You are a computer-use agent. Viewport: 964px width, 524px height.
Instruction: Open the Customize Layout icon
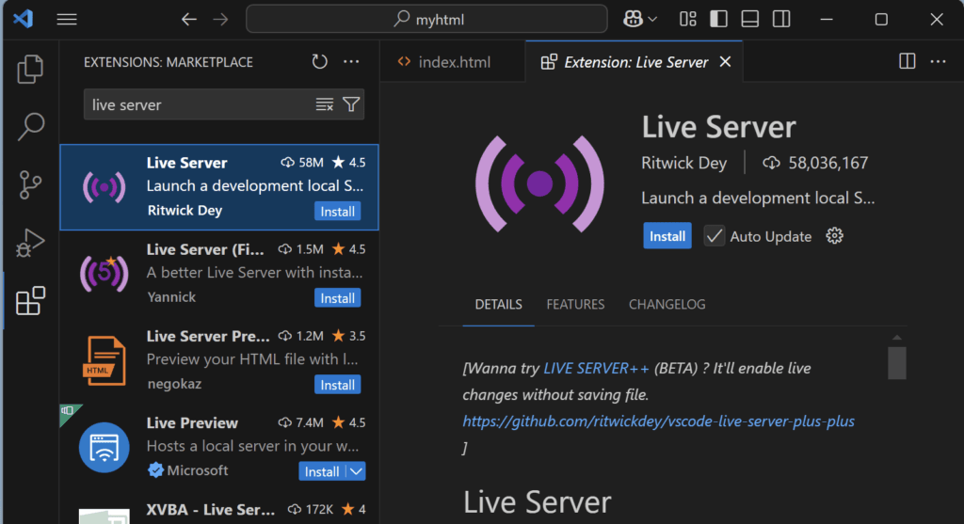coord(687,19)
